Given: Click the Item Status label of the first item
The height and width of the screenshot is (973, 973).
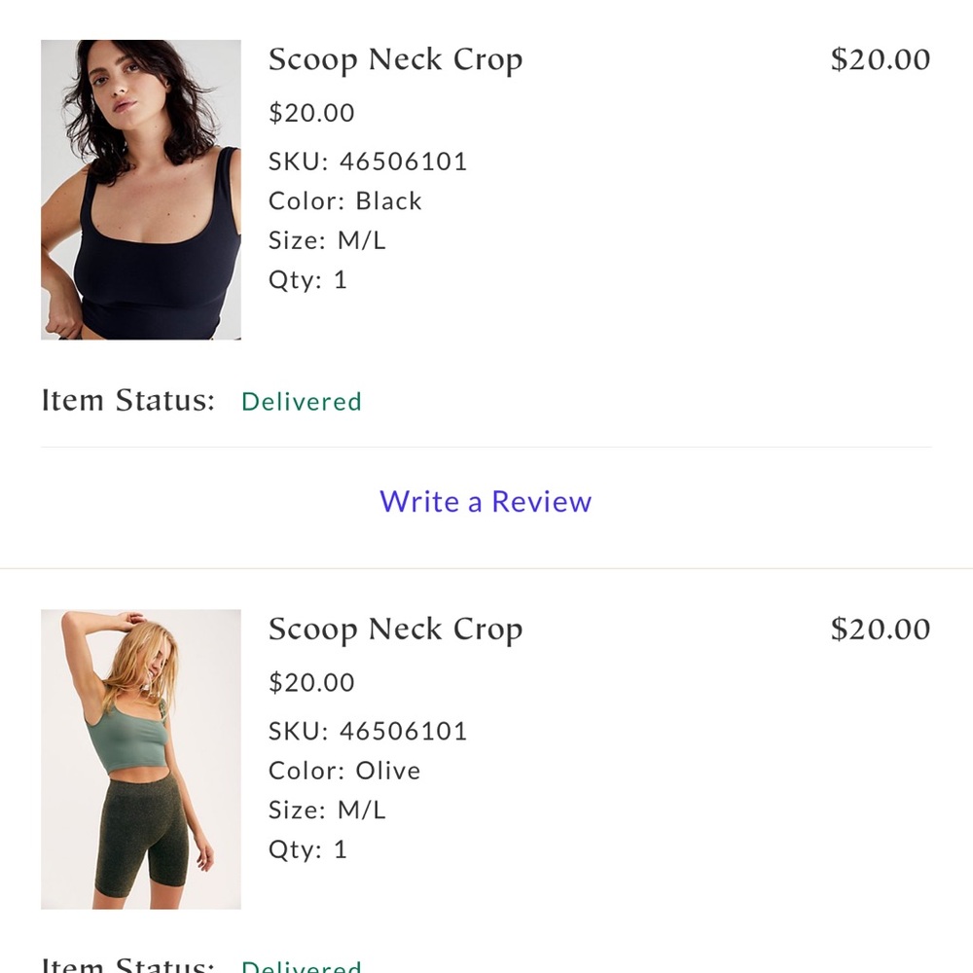Looking at the screenshot, I should 130,400.
